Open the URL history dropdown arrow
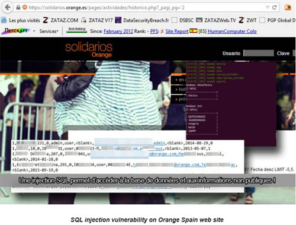 coord(268,8)
